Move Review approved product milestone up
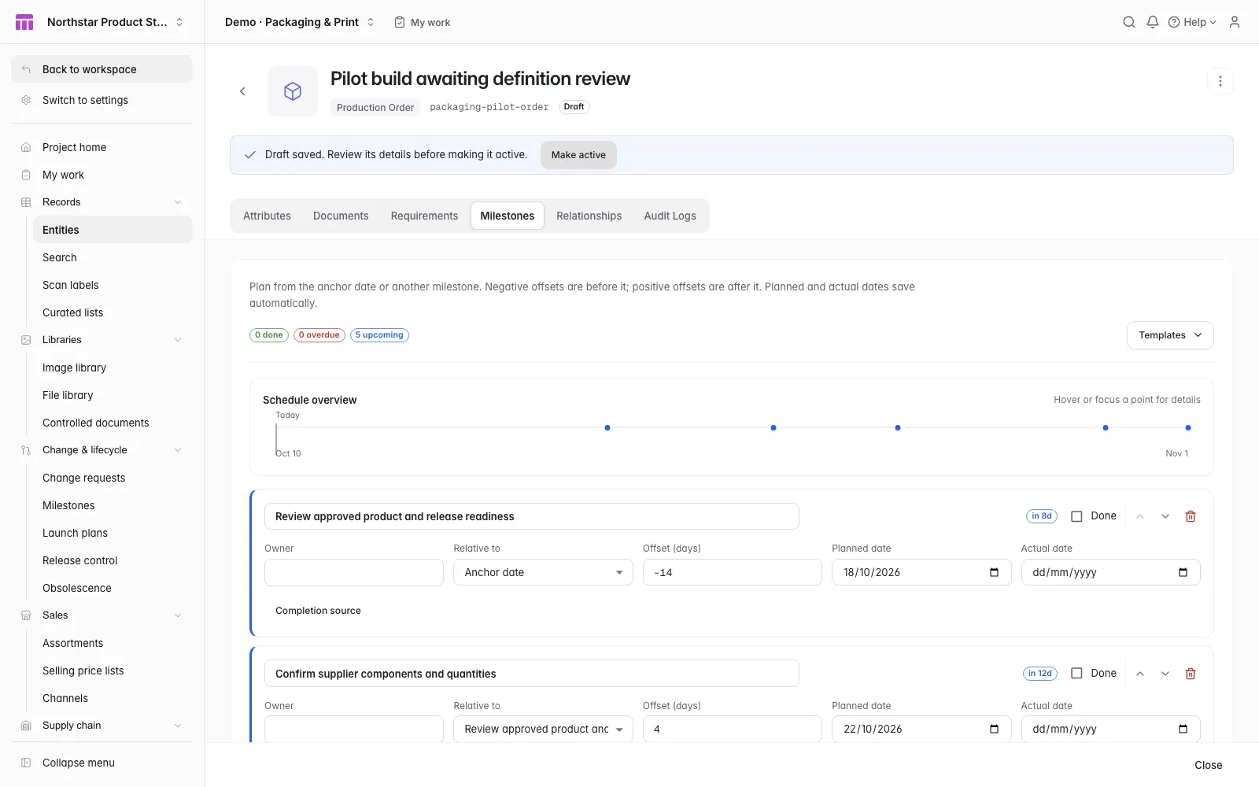1259x787 pixels. [x=1140, y=516]
